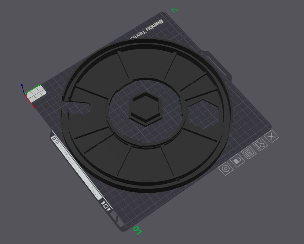Viewport: 304px width, 244px height.
Task: Click the green plate number 01
Action: click(x=137, y=230)
